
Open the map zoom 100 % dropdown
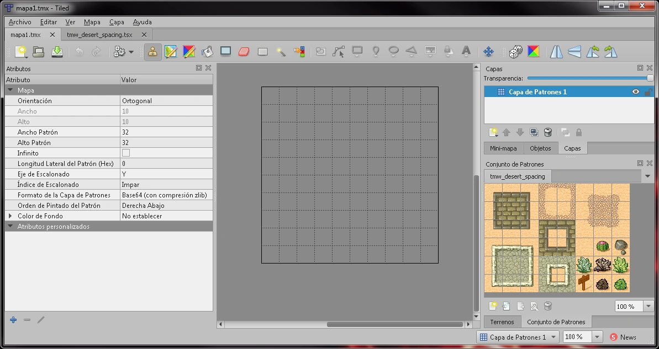coord(597,337)
